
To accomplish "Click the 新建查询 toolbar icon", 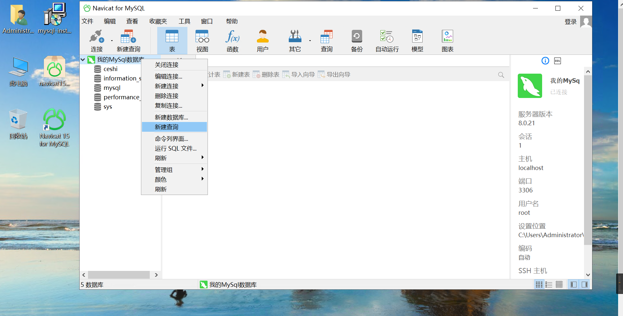I will (x=128, y=41).
